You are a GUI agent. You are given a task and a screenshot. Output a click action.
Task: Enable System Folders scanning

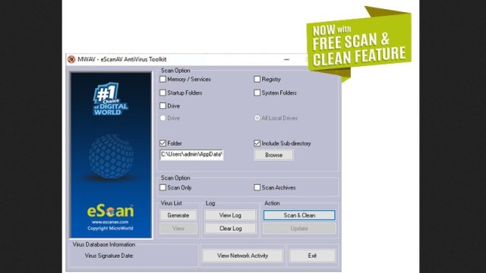tap(257, 93)
